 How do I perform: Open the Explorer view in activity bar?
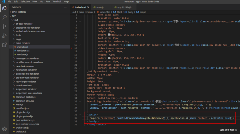(x=4, y=8)
